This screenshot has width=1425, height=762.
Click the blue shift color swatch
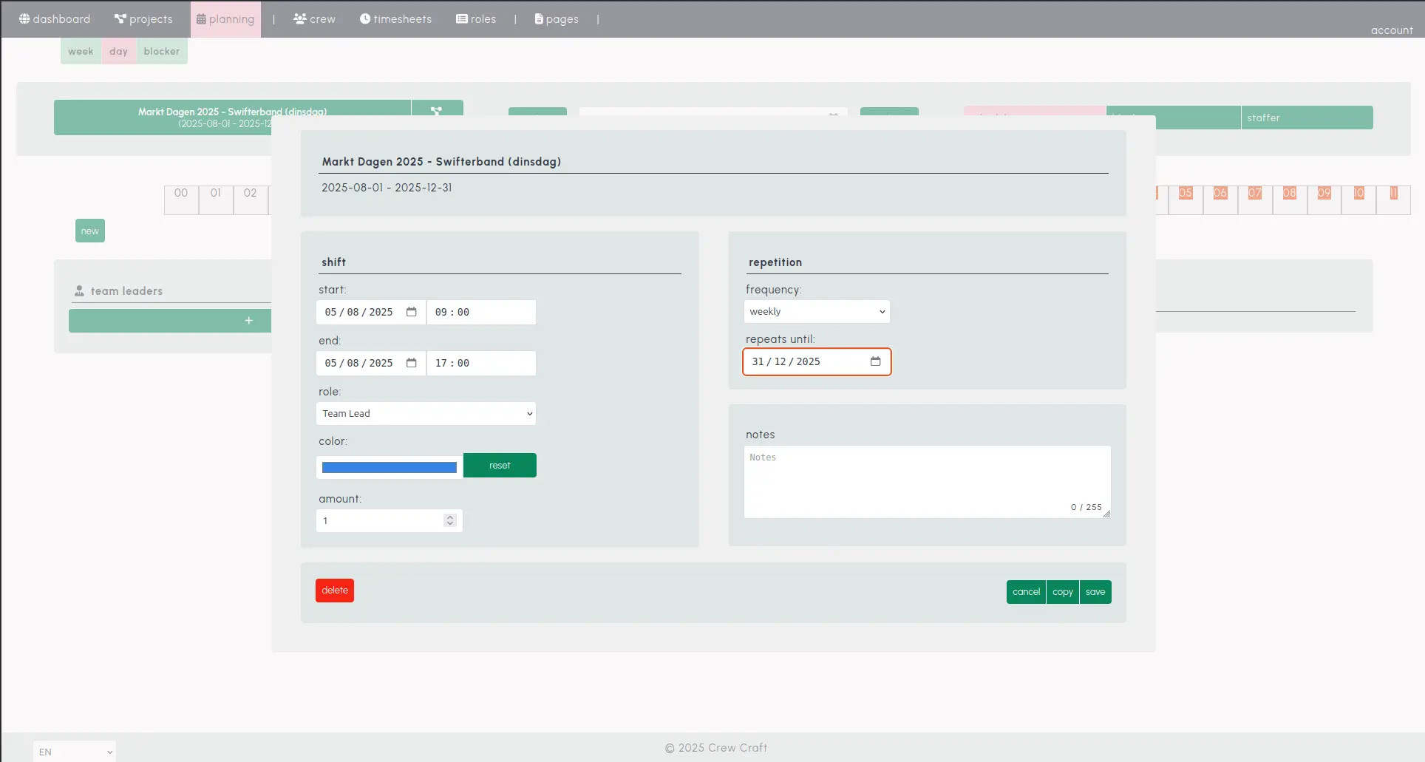(x=389, y=467)
